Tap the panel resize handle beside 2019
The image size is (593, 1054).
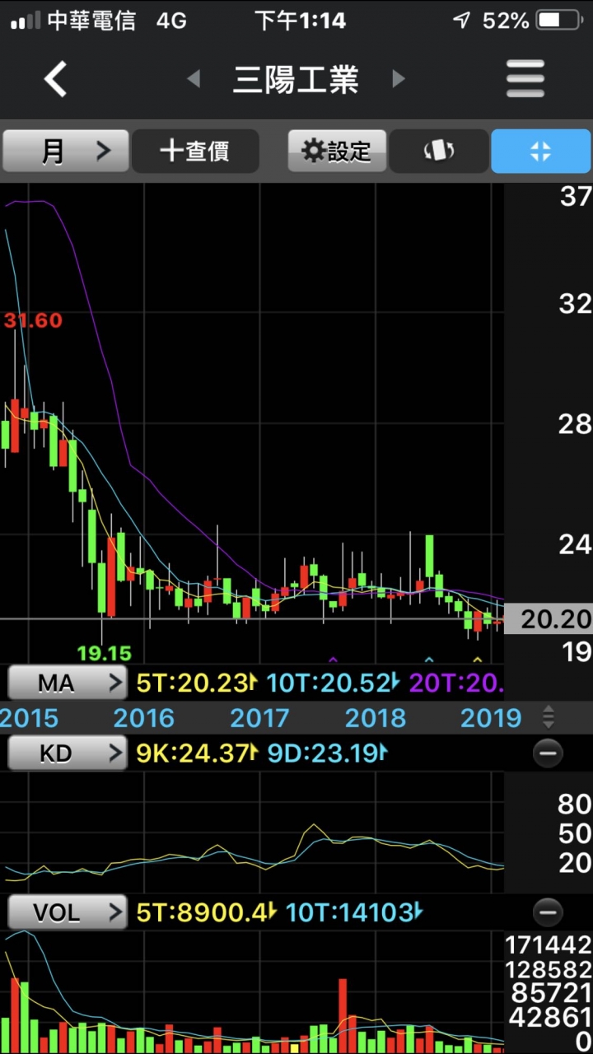[x=549, y=717]
